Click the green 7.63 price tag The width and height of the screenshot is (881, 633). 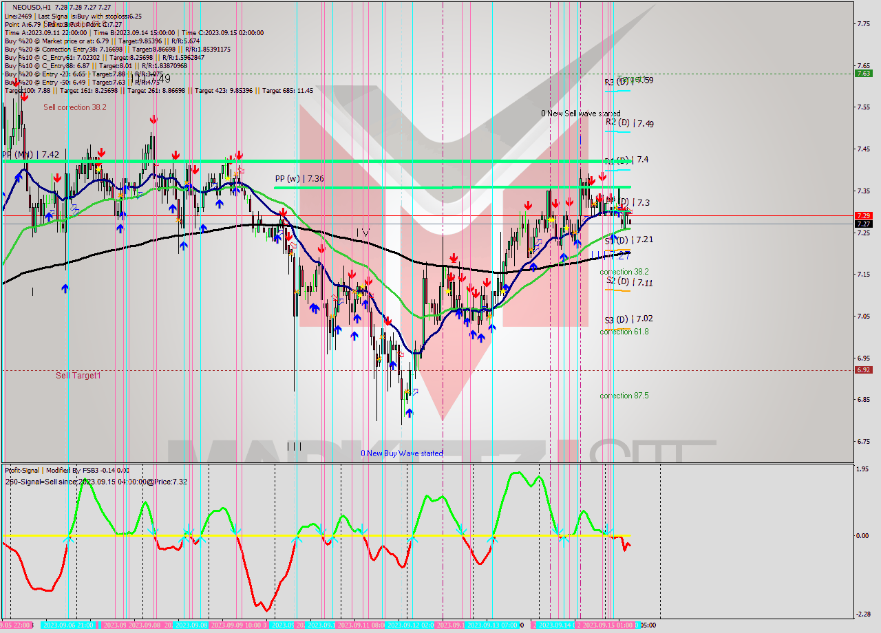tap(864, 73)
